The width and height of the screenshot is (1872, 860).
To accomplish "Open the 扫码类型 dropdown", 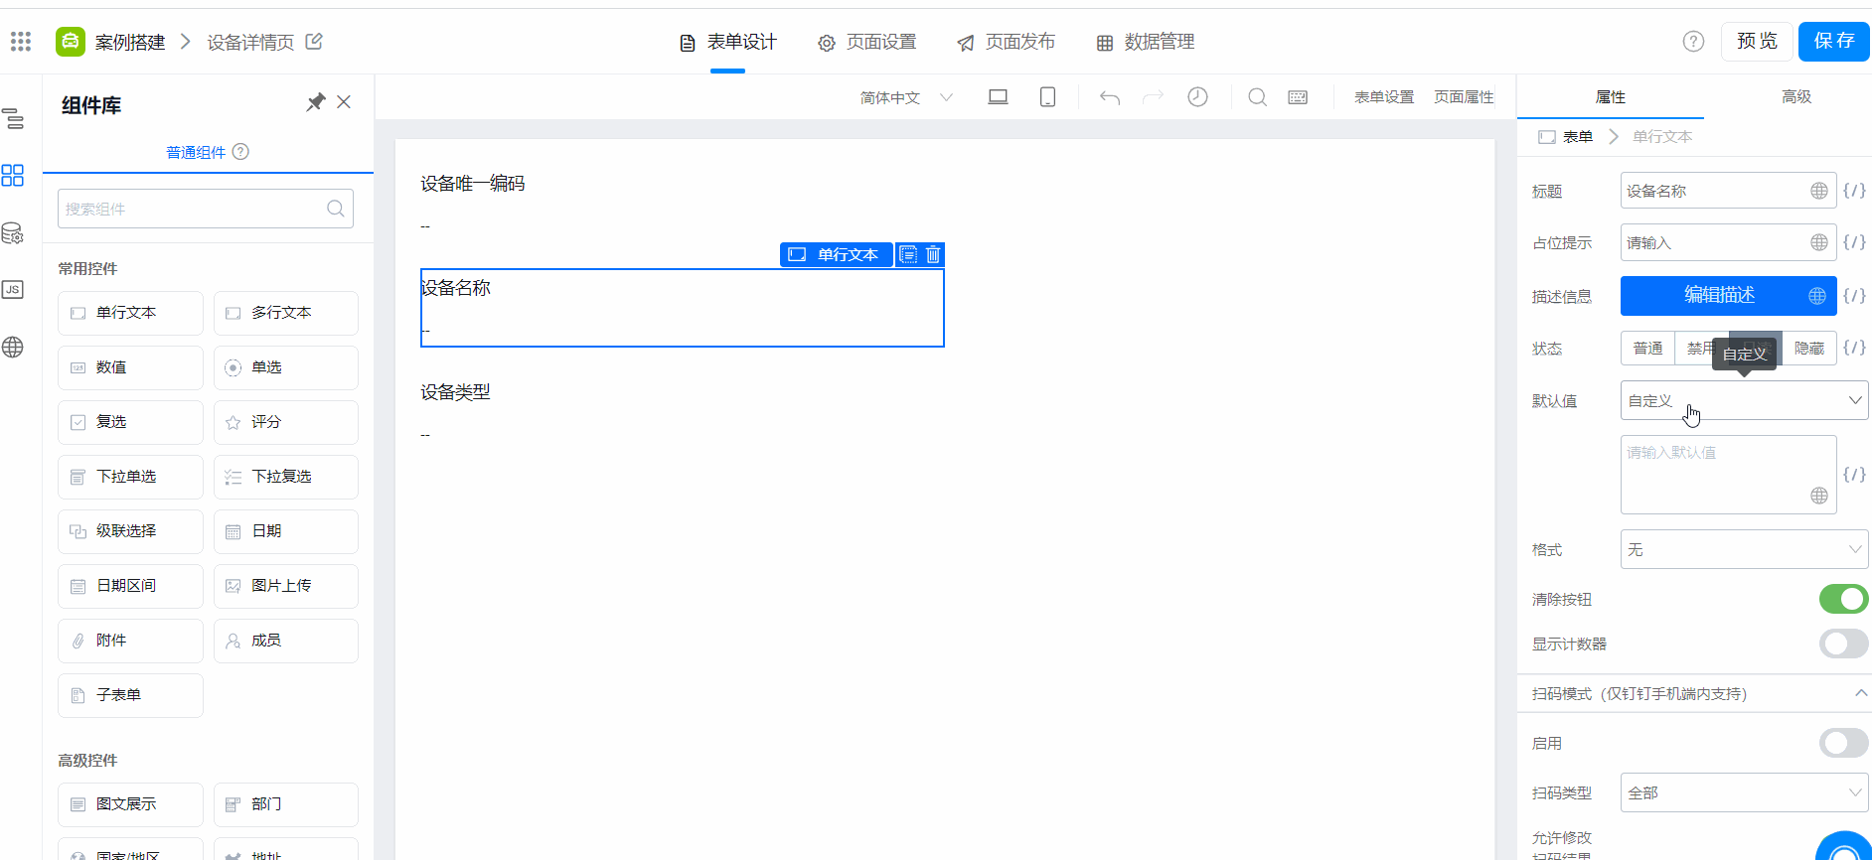I will pos(1744,792).
